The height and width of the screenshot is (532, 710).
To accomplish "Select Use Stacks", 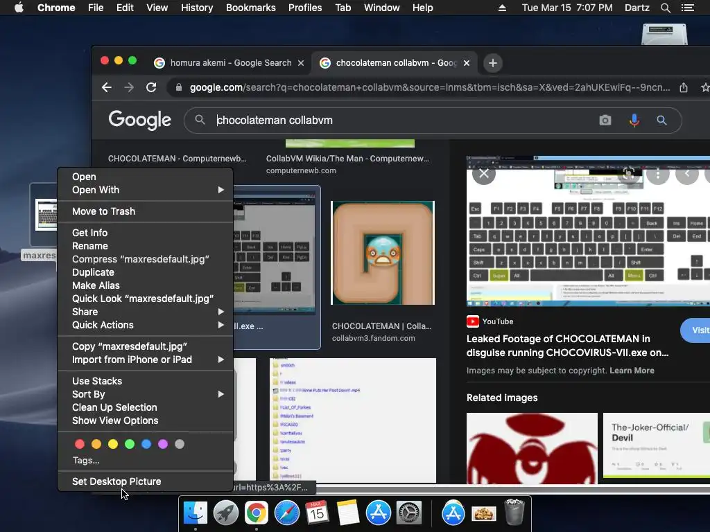I will pyautogui.click(x=145, y=381).
